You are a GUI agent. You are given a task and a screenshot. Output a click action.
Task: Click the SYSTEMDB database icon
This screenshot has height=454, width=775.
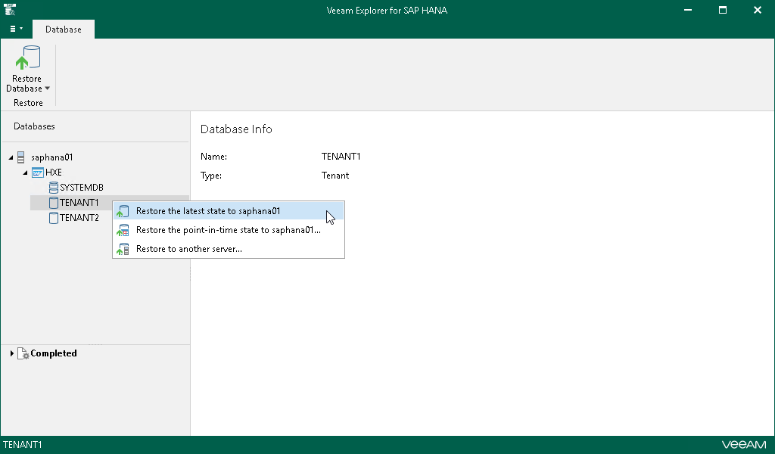click(53, 188)
